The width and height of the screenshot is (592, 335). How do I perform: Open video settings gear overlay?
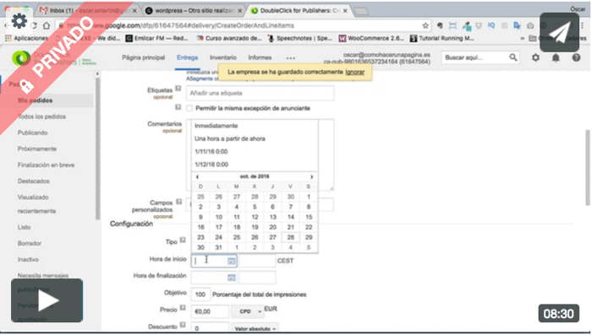pyautogui.click(x=19, y=21)
